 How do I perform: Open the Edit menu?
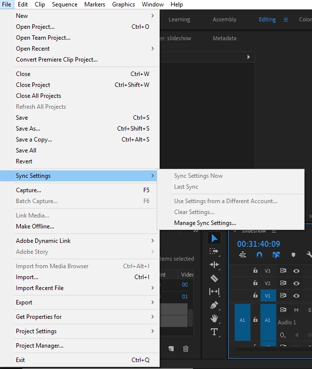[x=23, y=4]
